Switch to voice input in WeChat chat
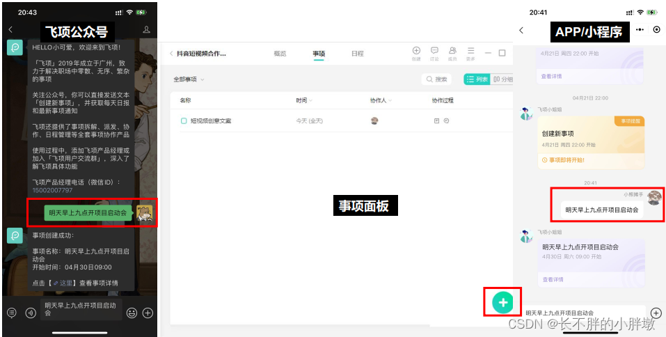Viewport: 666px width, 337px height. point(30,313)
